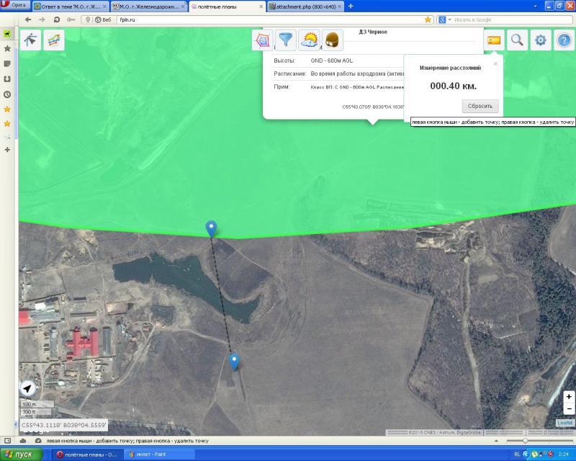Viewport: 576px width, 461px height.
Task: Open Windows Пуск start menu
Action: [20, 455]
